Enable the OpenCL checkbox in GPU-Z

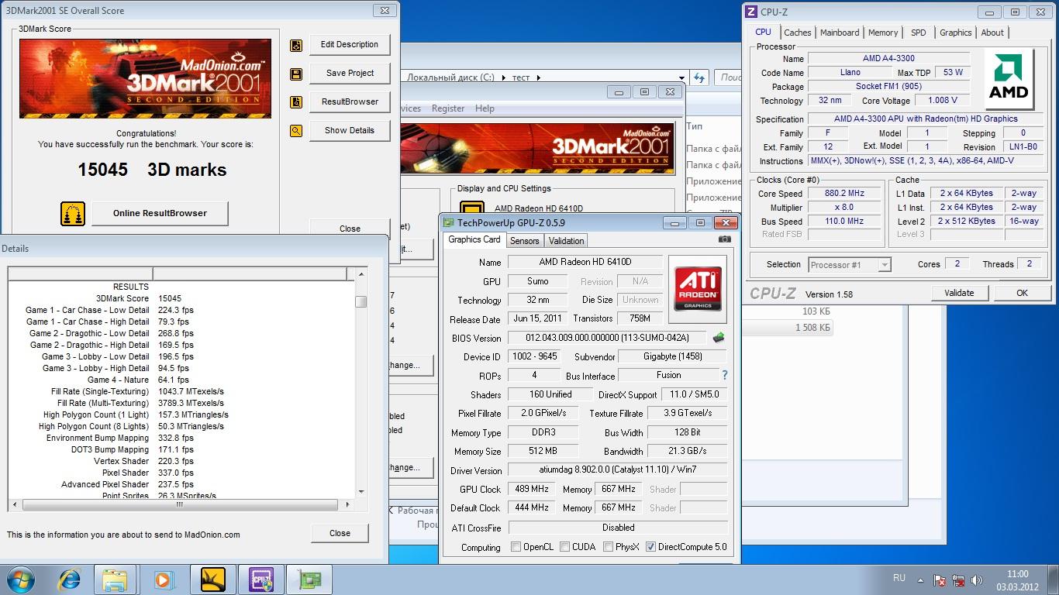(x=516, y=547)
